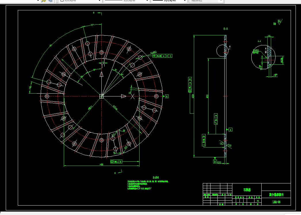
Task: Select the UCS origin square at disc center
Action: pyautogui.click(x=102, y=96)
